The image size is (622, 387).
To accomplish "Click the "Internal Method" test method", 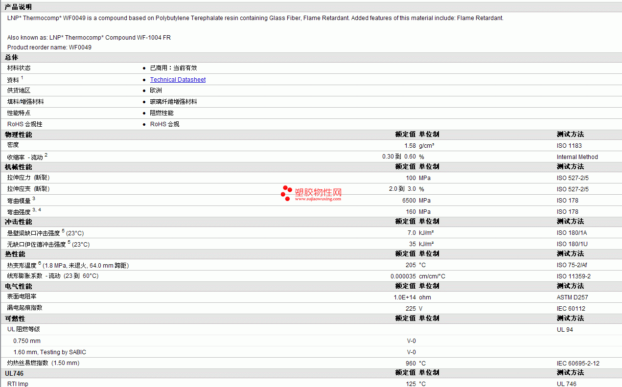I will (577, 157).
